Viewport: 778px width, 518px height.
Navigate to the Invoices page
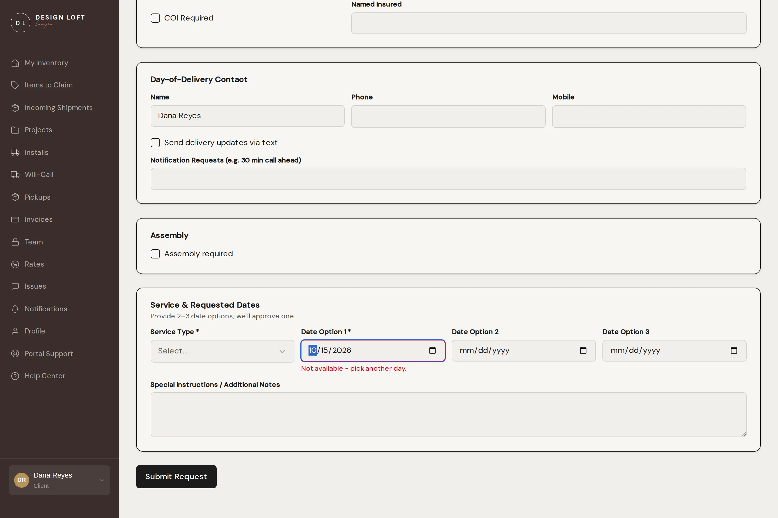click(x=39, y=219)
